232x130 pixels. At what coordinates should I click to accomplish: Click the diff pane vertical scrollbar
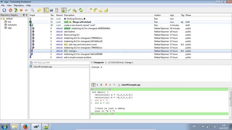230,99
